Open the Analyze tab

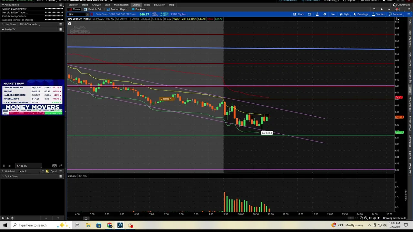(x=96, y=5)
